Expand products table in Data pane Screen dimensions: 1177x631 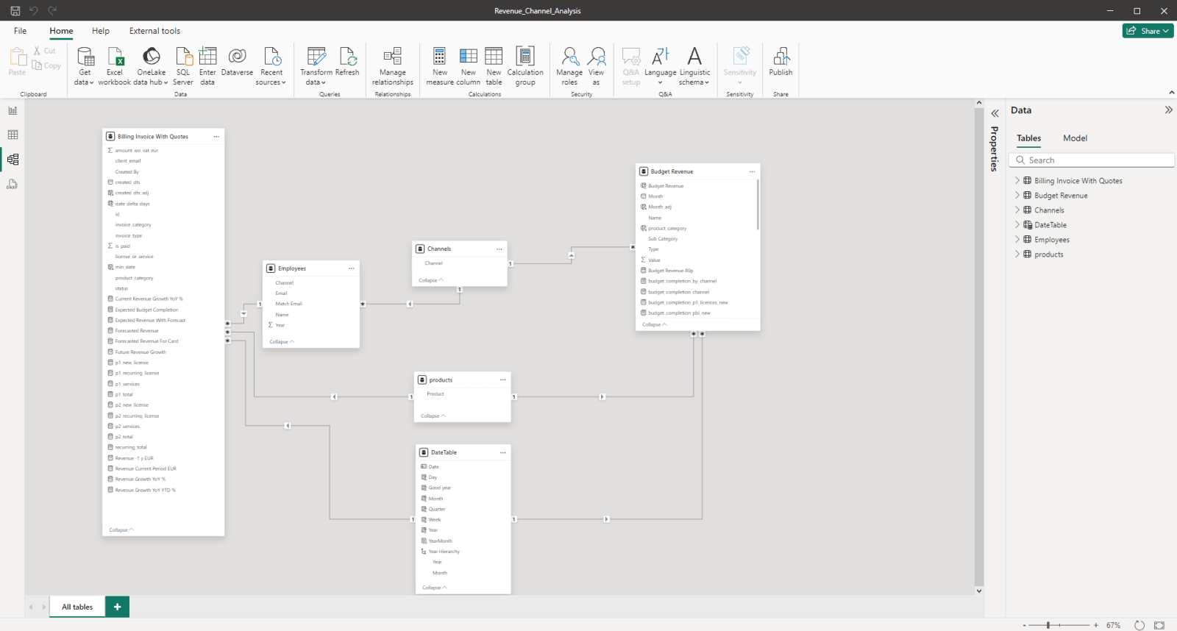pos(1017,254)
